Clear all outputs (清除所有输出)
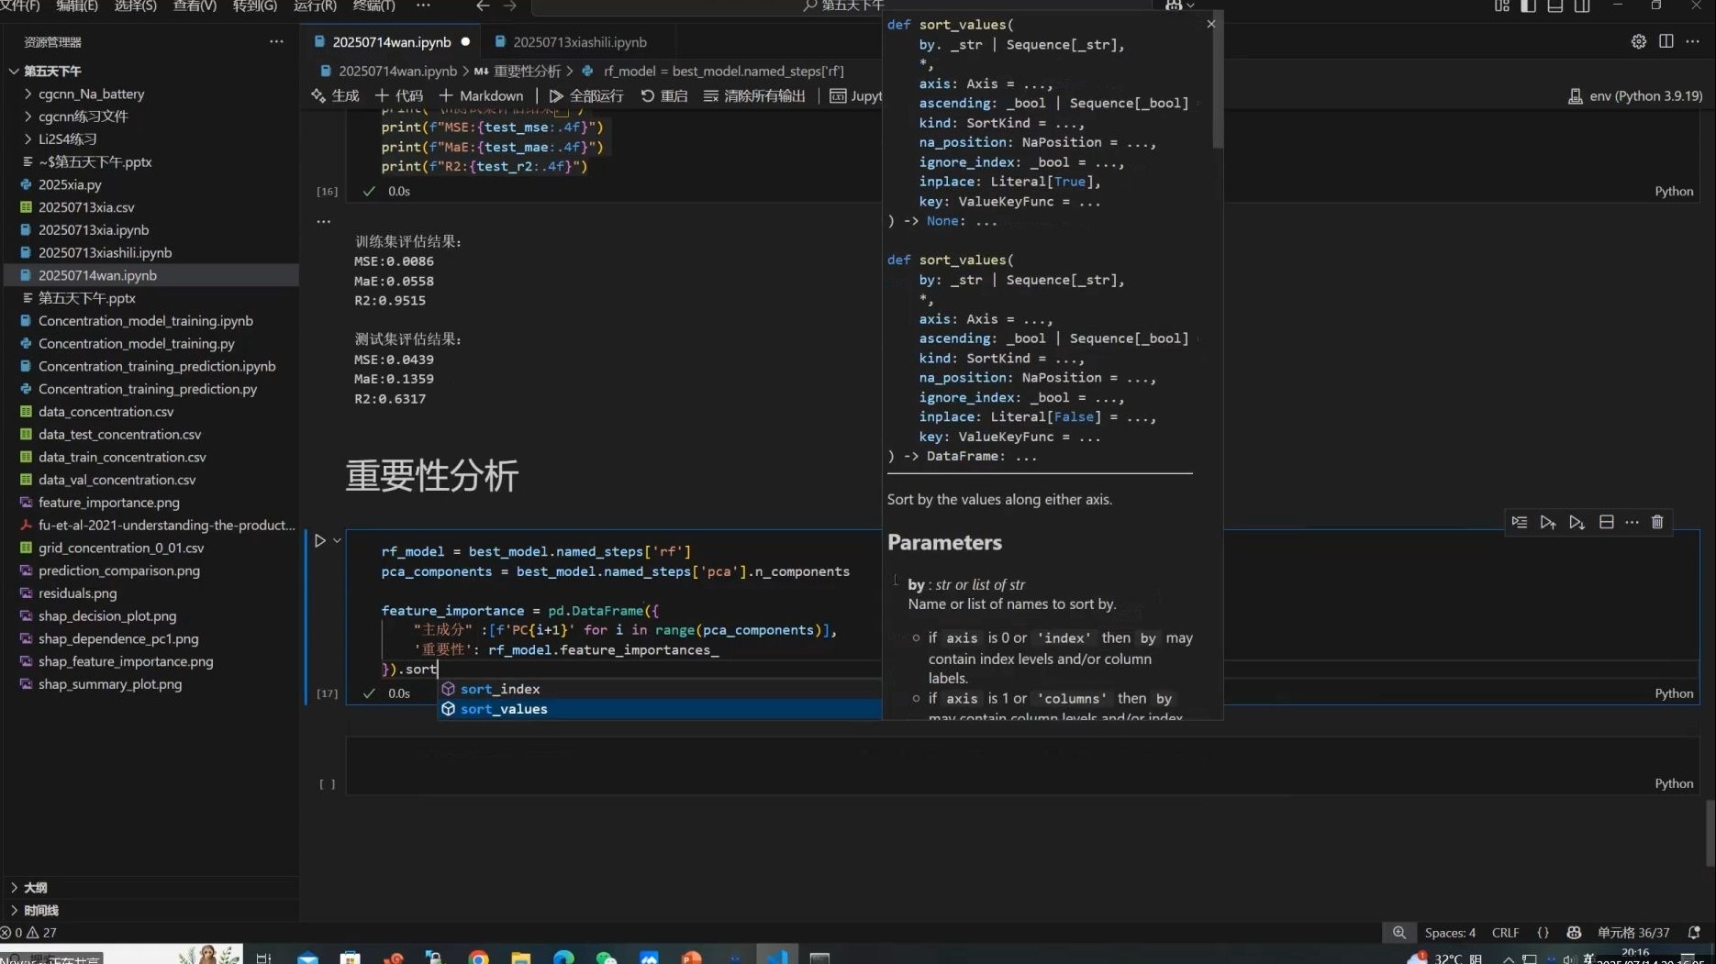Viewport: 1716px width, 964px height. tap(754, 95)
